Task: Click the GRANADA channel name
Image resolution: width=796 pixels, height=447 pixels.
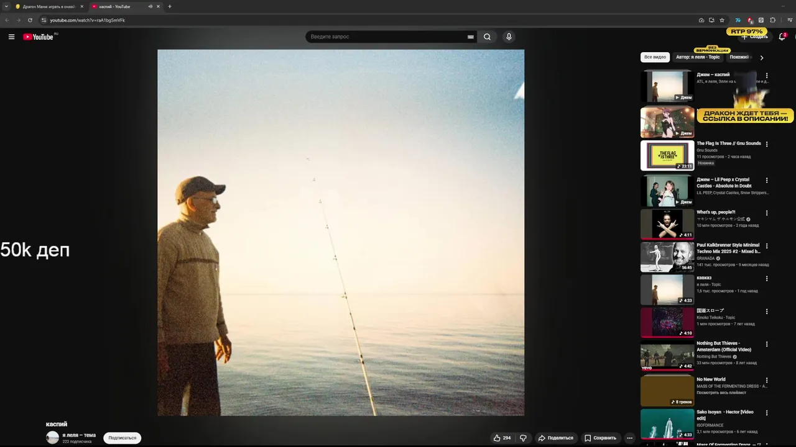Action: (x=706, y=258)
